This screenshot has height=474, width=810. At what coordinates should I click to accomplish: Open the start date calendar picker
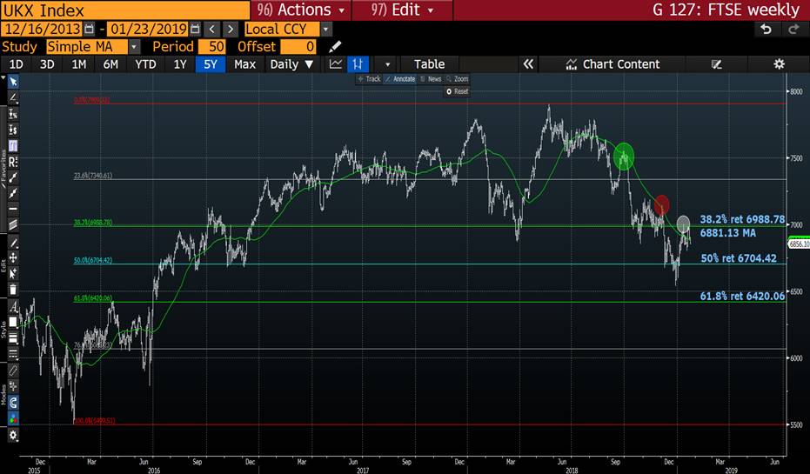[x=90, y=29]
